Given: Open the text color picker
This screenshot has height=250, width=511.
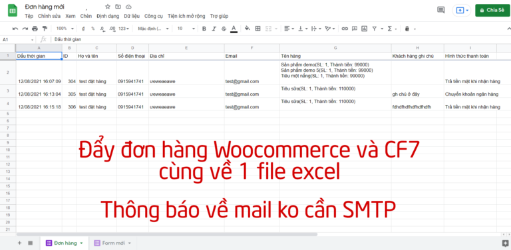Looking at the screenshot, I should coord(234,29).
